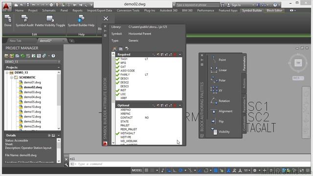The width and height of the screenshot is (313, 176).
Task: Select the Linear parameter tool
Action: (x=219, y=70)
